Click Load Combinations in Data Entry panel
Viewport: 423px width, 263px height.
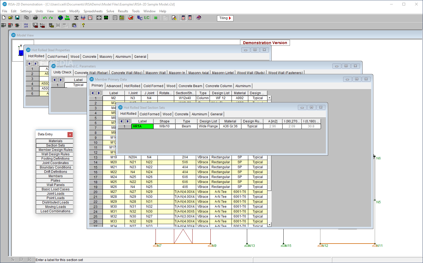point(55,211)
